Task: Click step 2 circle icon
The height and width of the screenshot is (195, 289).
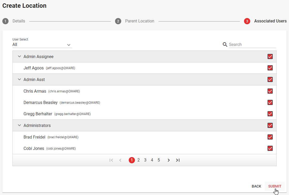Action: click(118, 21)
